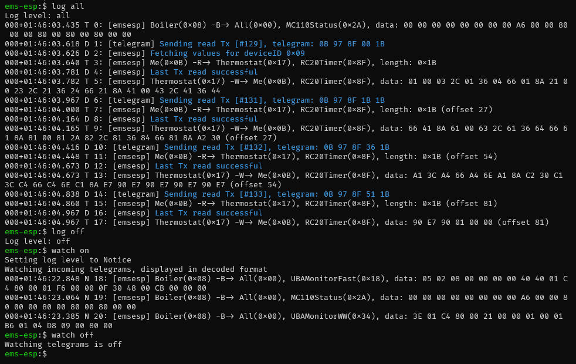Click the "log all" command text
The height and width of the screenshot is (364, 576).
[68, 6]
